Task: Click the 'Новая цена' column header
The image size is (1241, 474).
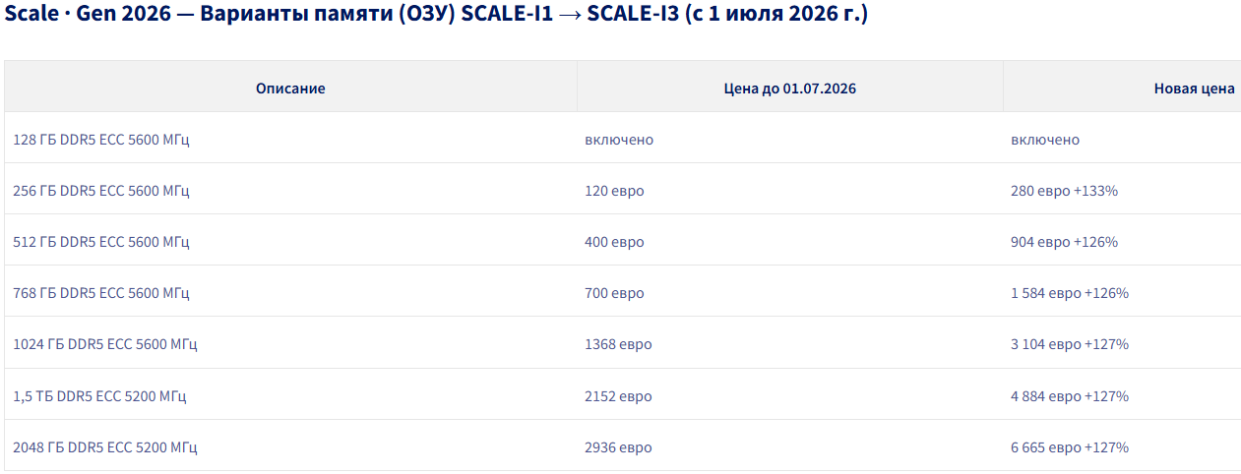Action: tap(1194, 89)
